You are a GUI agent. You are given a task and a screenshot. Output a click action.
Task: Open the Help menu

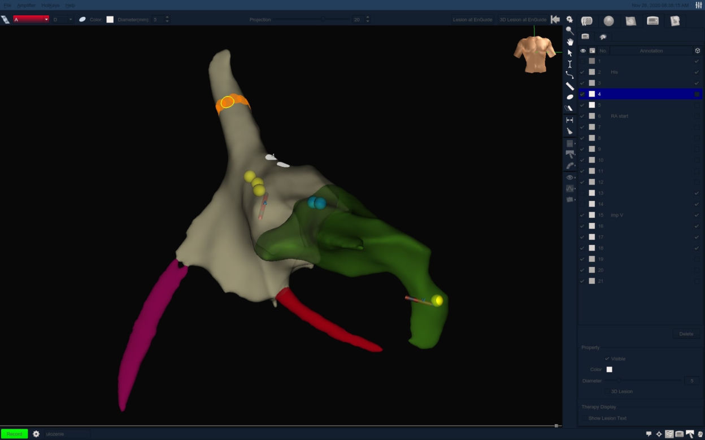[70, 5]
